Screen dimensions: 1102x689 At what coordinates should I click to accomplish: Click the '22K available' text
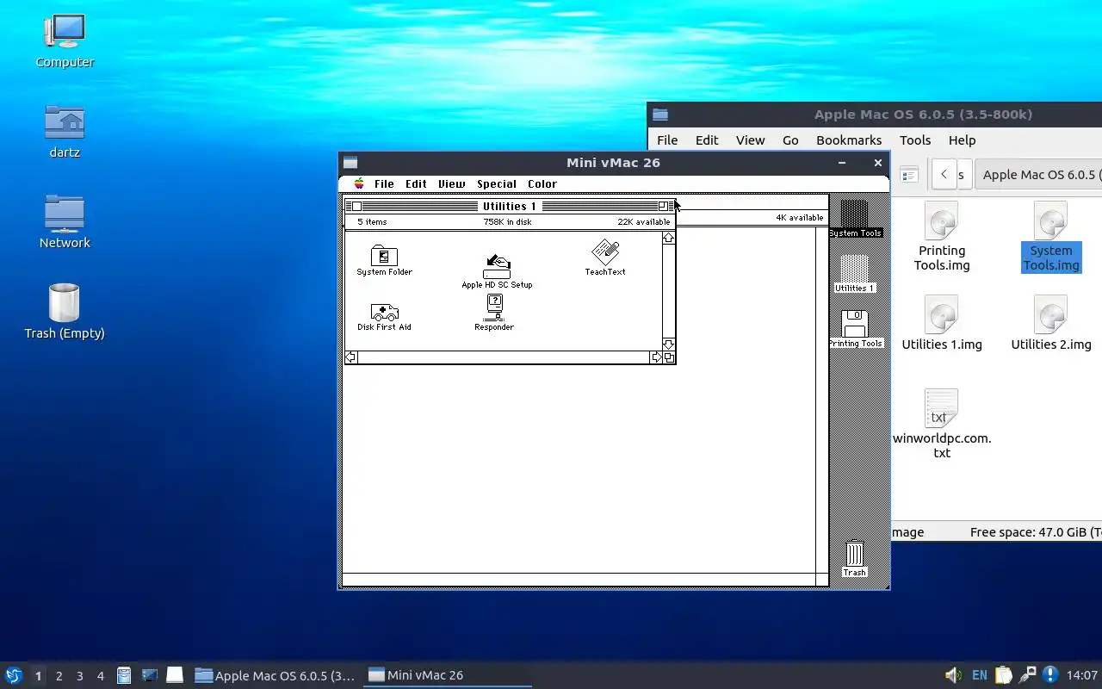643,221
